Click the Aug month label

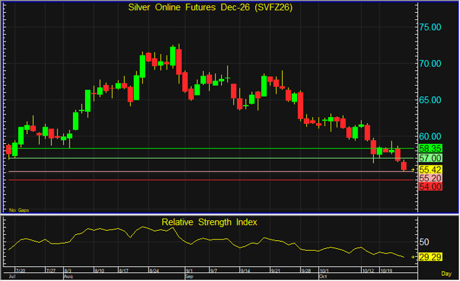pyautogui.click(x=68, y=276)
